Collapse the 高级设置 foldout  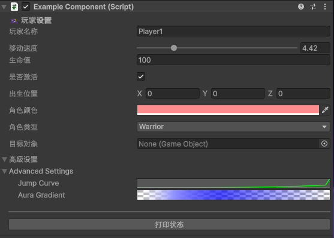click(x=4, y=160)
